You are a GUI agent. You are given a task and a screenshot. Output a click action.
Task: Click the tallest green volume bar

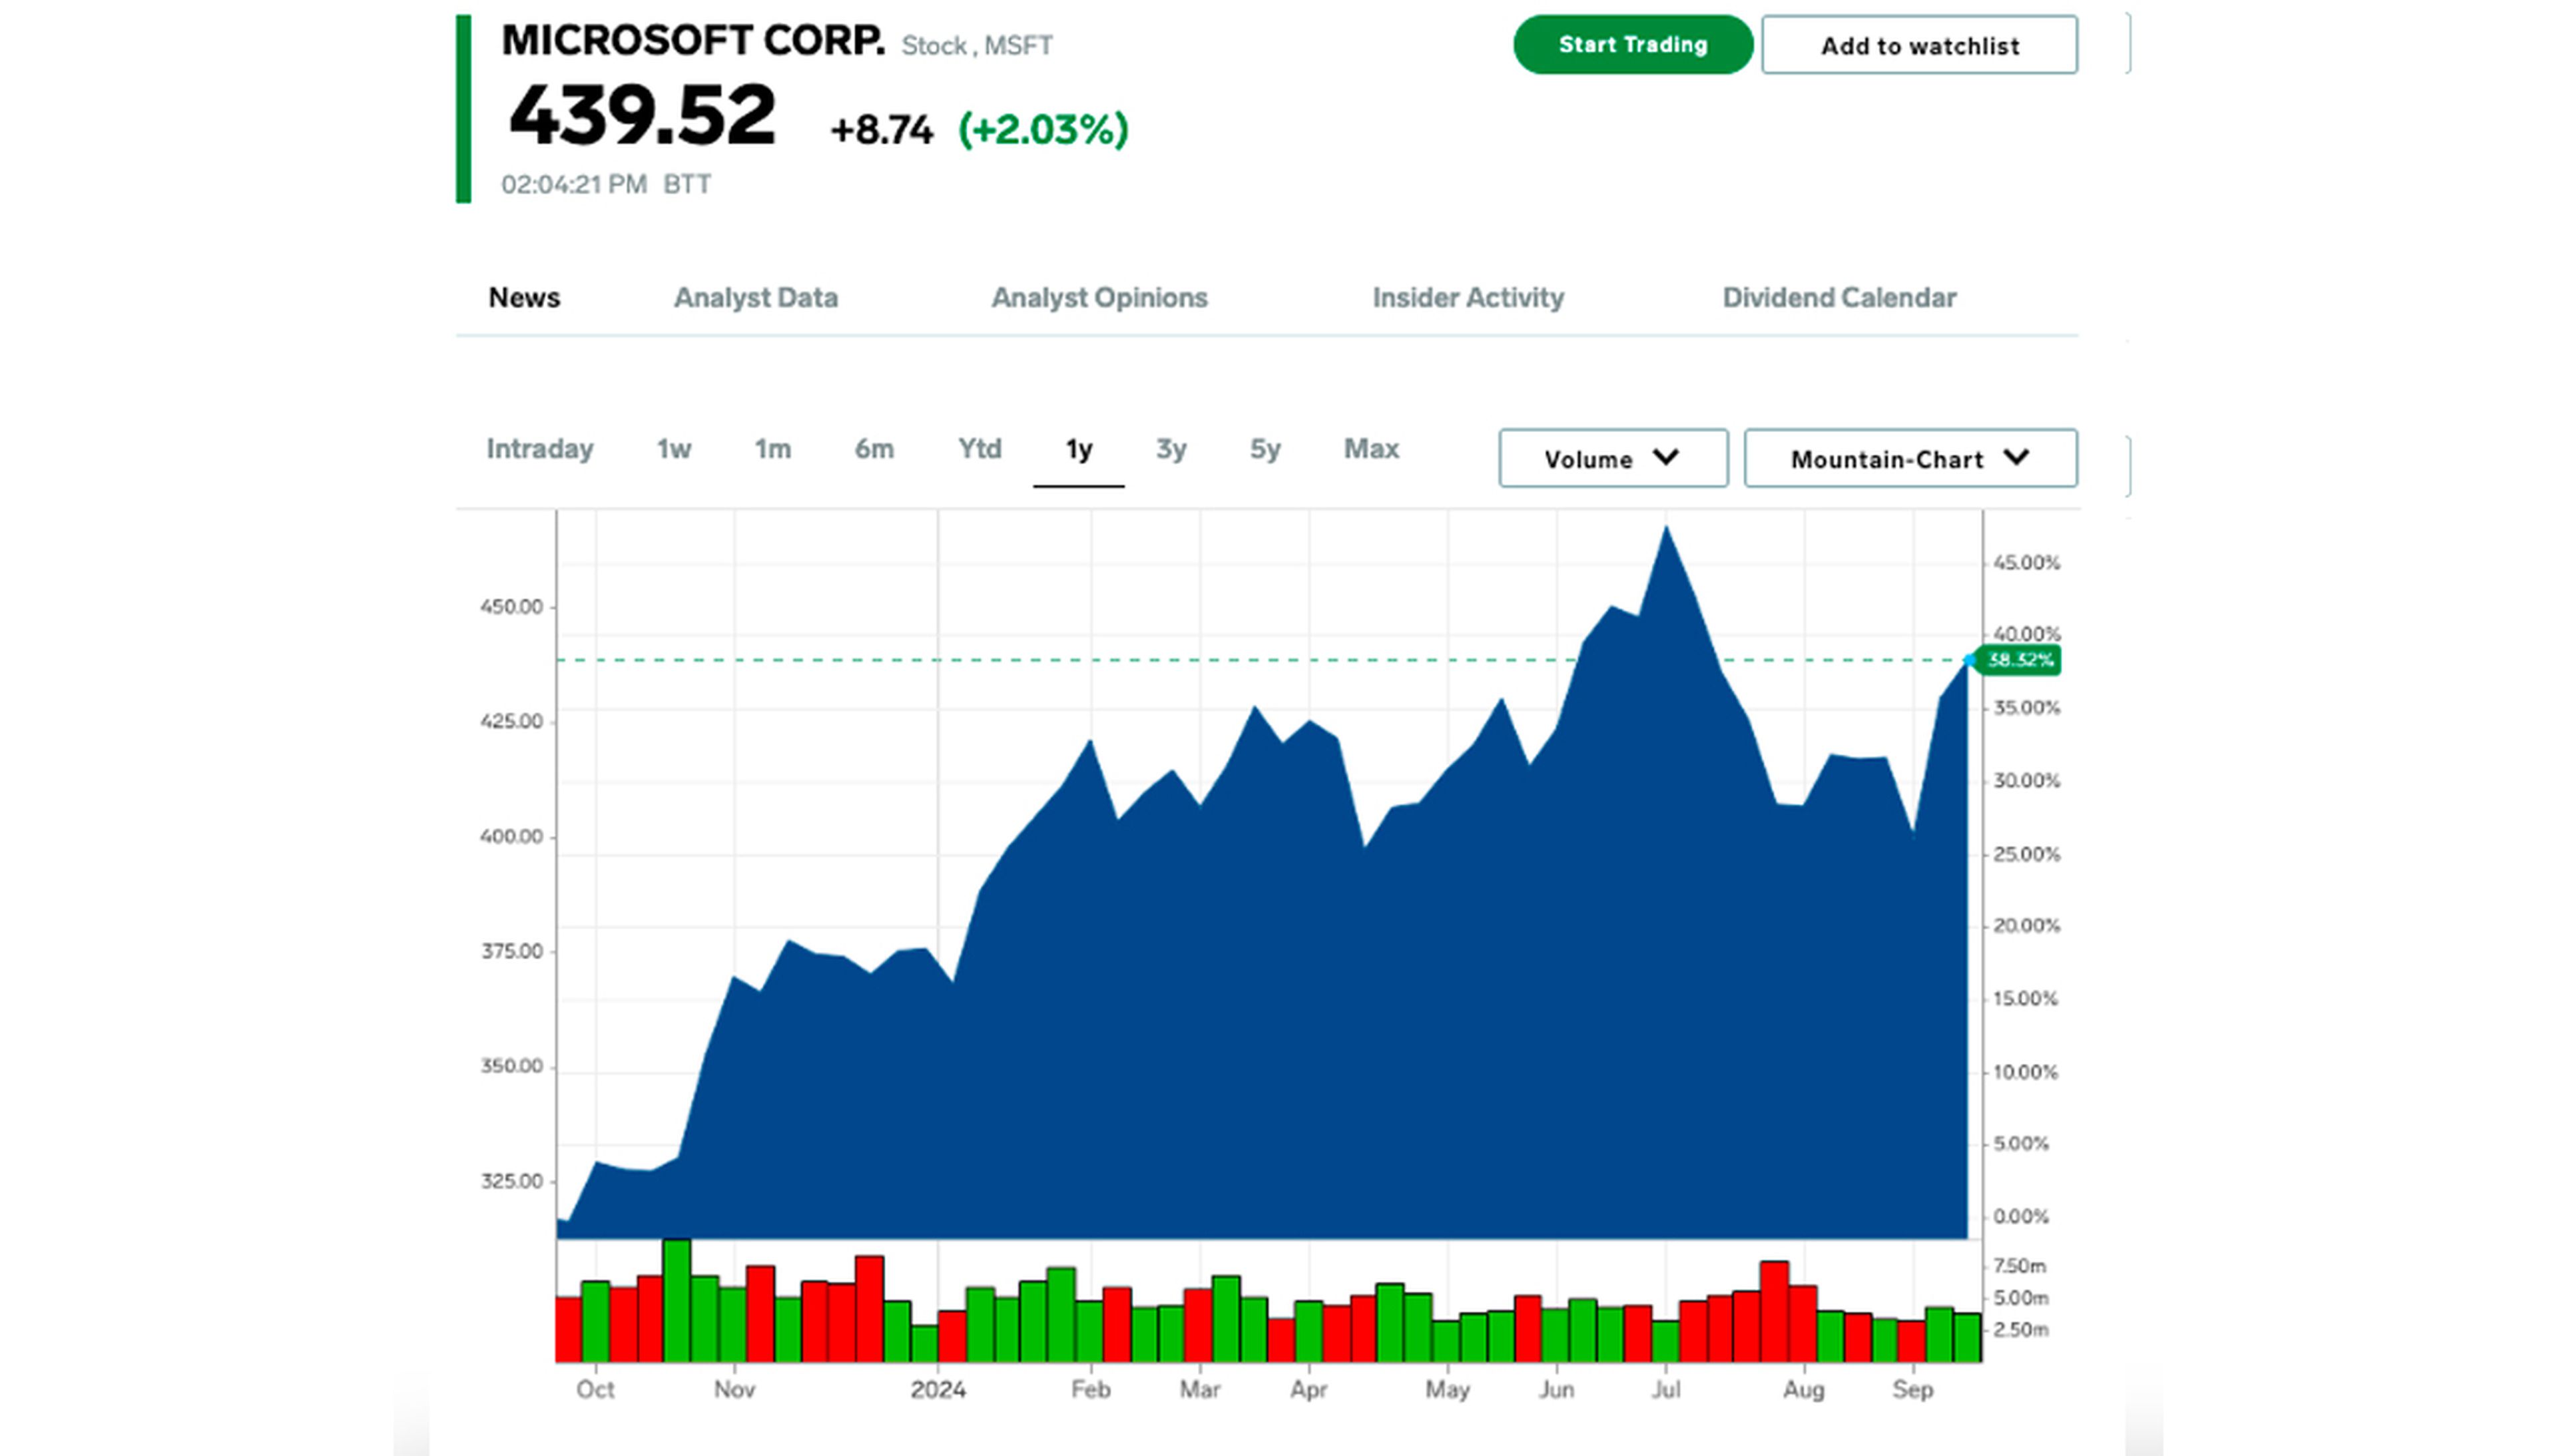click(677, 1300)
